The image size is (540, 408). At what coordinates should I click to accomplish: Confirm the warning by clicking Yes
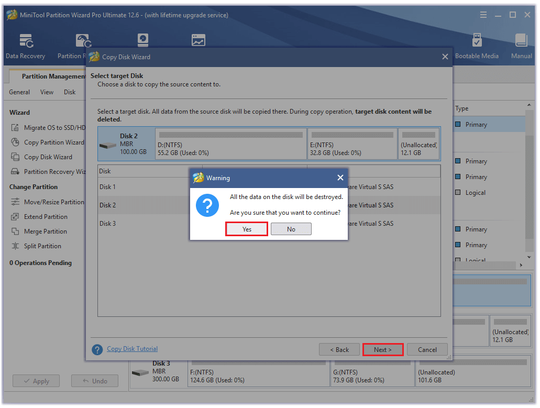(247, 229)
